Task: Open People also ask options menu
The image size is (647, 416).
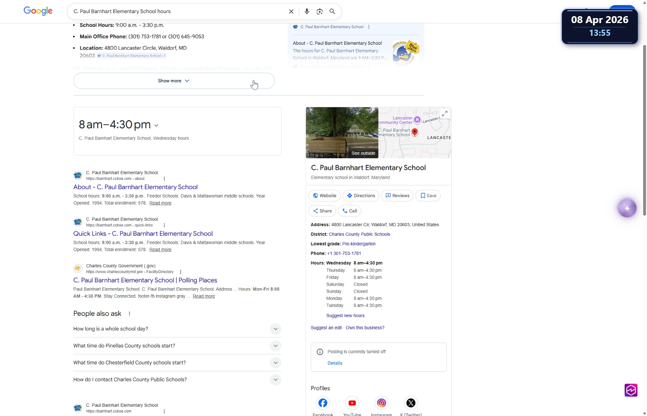Action: (x=129, y=314)
